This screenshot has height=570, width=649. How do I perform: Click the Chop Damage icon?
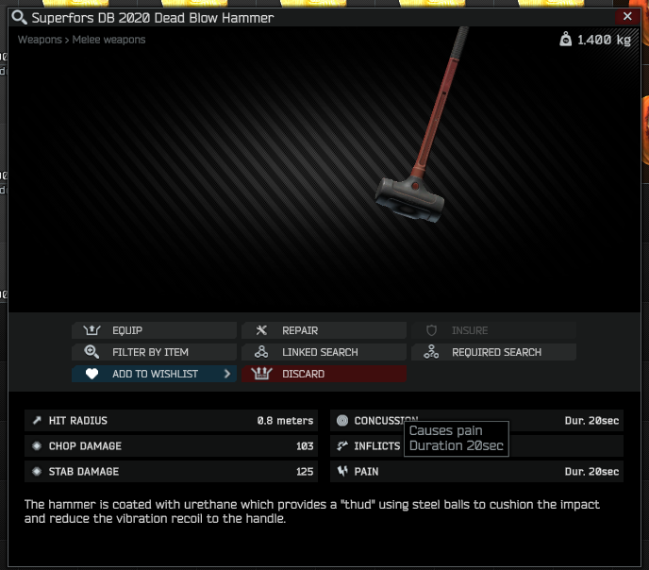click(37, 445)
